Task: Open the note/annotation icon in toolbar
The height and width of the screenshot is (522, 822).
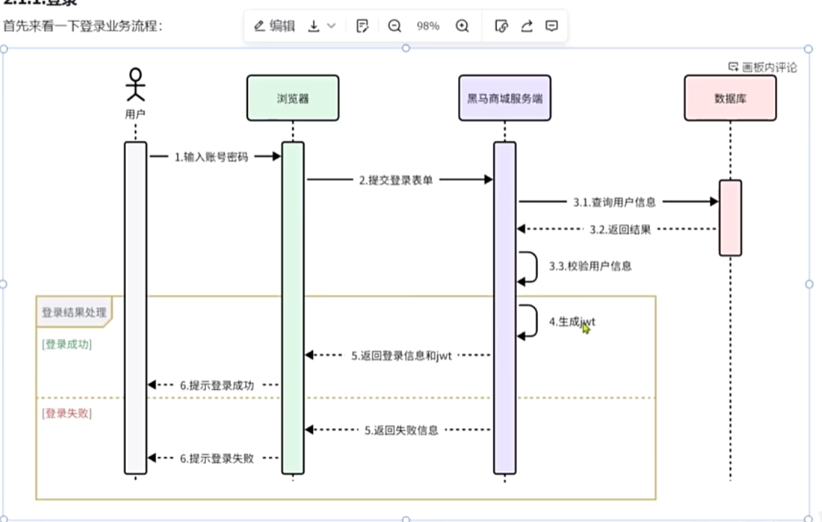Action: click(x=362, y=26)
